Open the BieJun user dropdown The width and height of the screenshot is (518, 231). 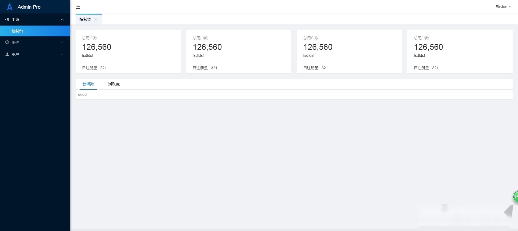click(x=503, y=7)
